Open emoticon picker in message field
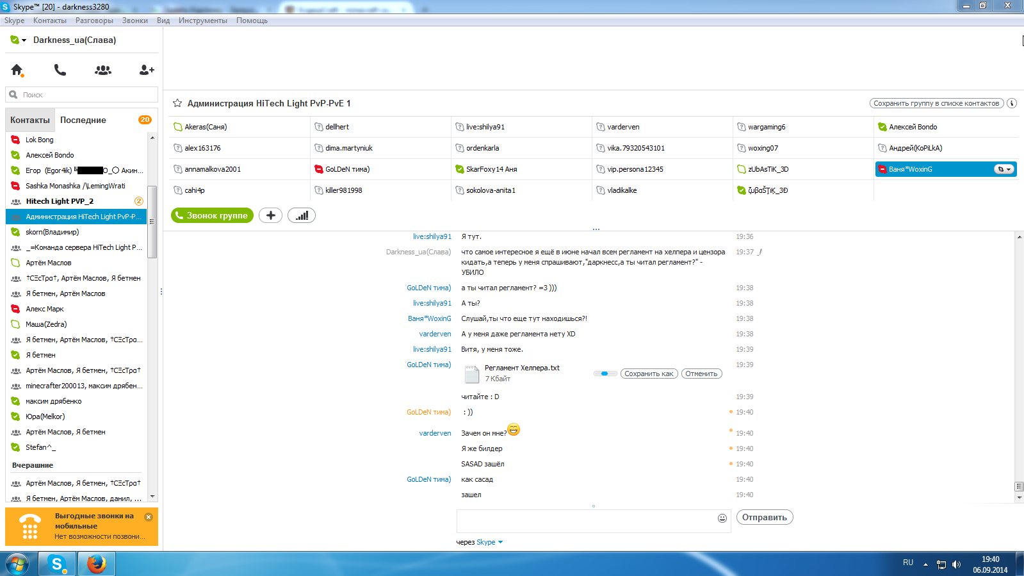The image size is (1024, 576). pos(722,518)
